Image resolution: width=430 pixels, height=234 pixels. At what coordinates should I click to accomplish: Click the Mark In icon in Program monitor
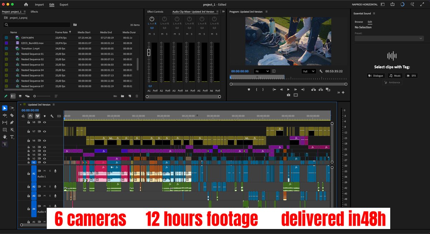(257, 90)
